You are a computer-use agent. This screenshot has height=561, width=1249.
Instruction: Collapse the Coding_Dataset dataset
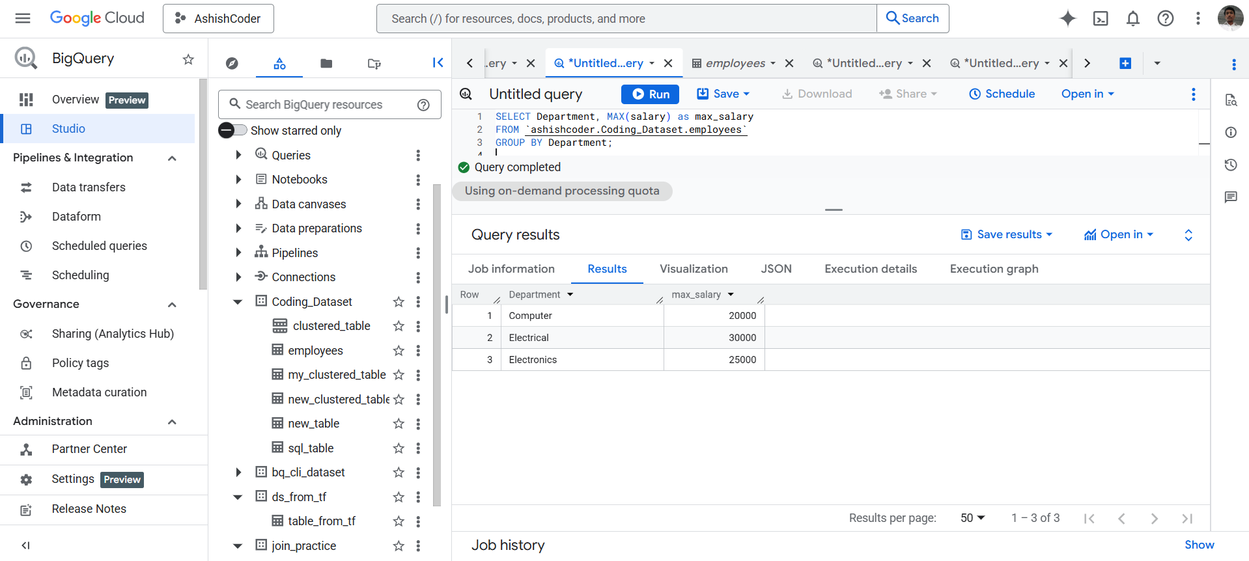238,302
